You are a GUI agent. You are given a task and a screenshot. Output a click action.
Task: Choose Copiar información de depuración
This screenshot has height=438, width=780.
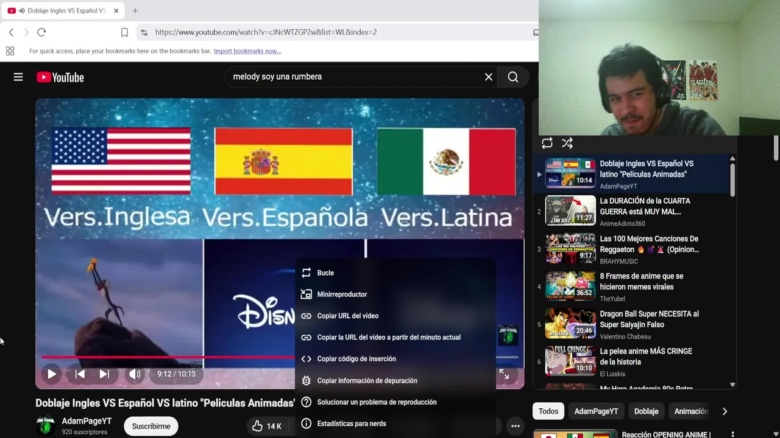pos(395,381)
